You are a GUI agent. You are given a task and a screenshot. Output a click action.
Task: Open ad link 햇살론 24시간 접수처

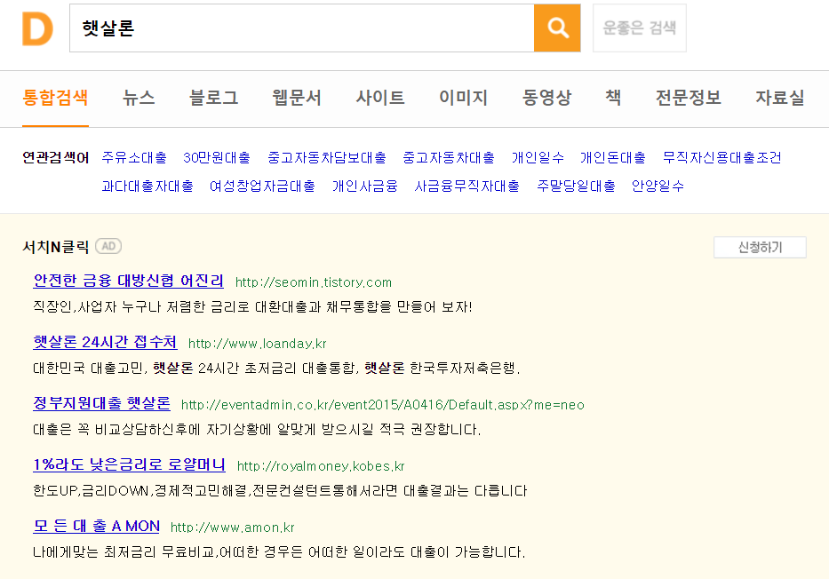(x=105, y=342)
